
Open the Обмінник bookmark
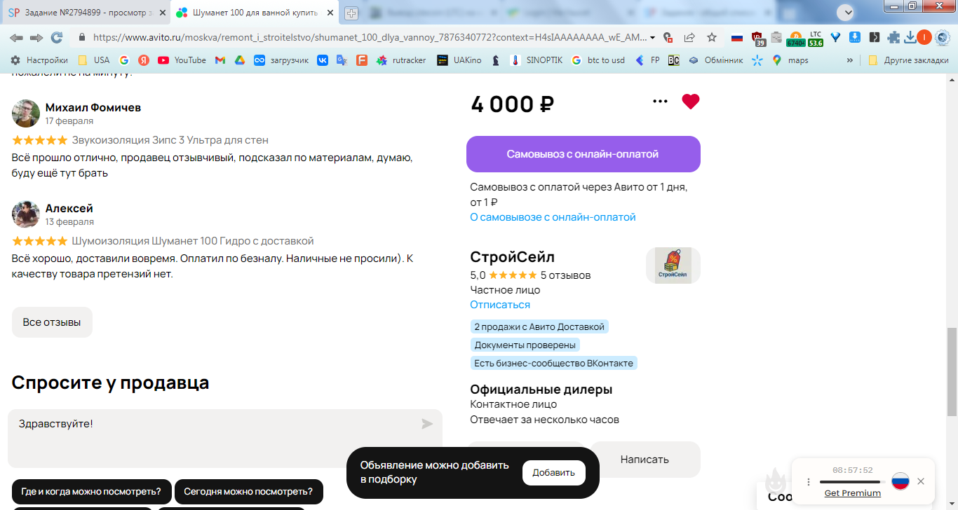pyautogui.click(x=715, y=60)
